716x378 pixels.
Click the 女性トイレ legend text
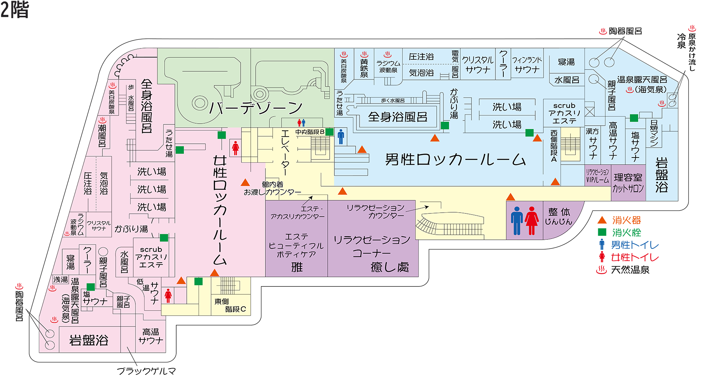(634, 258)
